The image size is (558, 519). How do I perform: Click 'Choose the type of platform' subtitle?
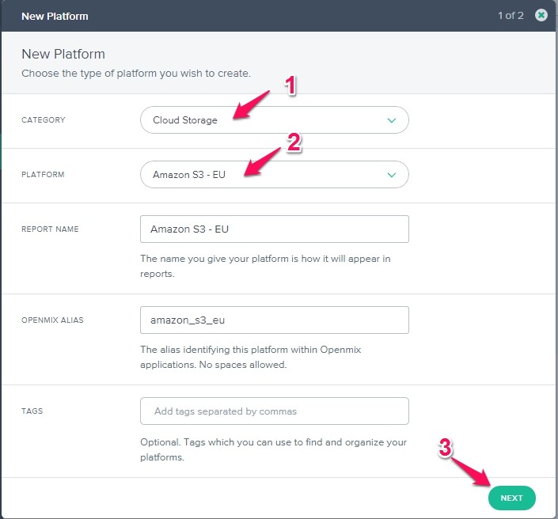point(135,74)
